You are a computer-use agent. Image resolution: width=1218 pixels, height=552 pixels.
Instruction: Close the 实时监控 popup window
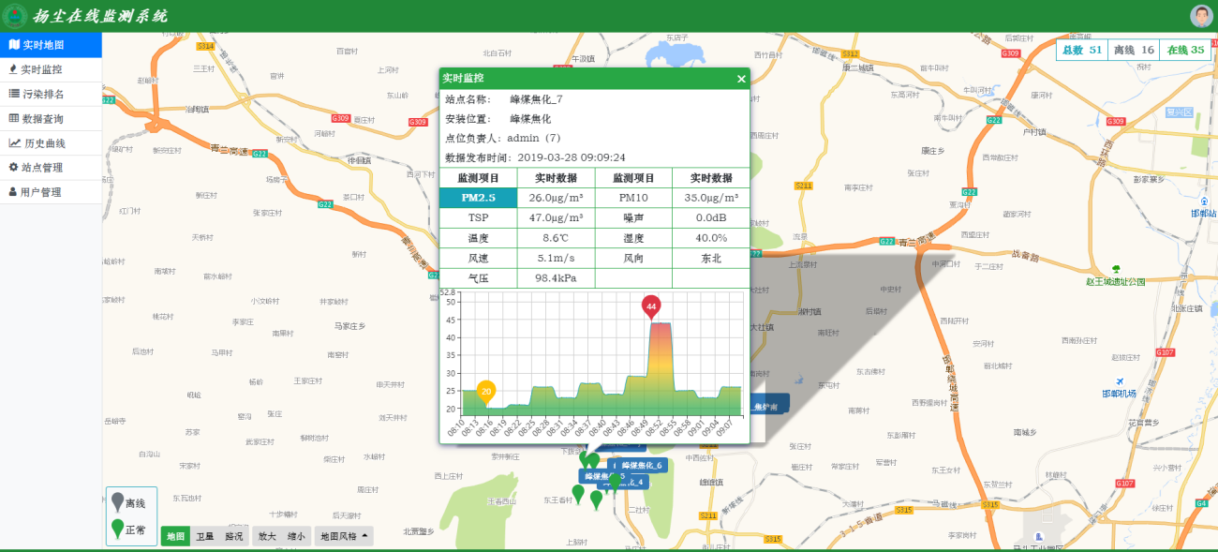[x=741, y=79]
